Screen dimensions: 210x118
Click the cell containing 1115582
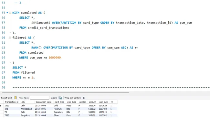(103, 115)
